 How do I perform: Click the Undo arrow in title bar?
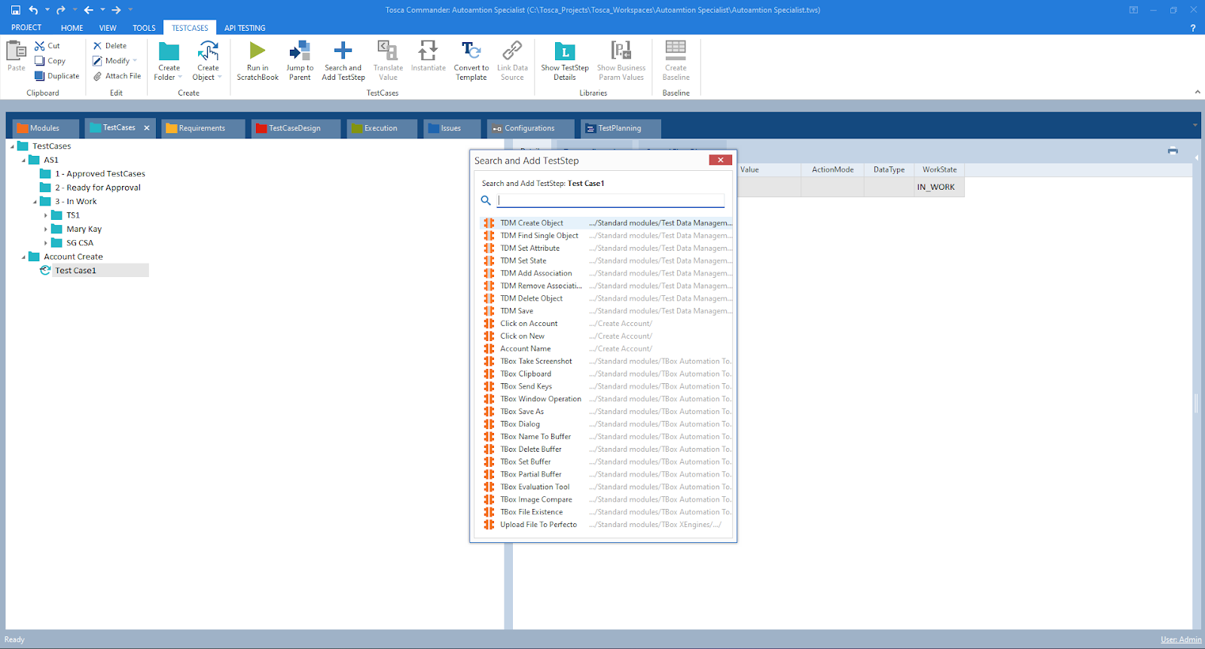pos(33,10)
